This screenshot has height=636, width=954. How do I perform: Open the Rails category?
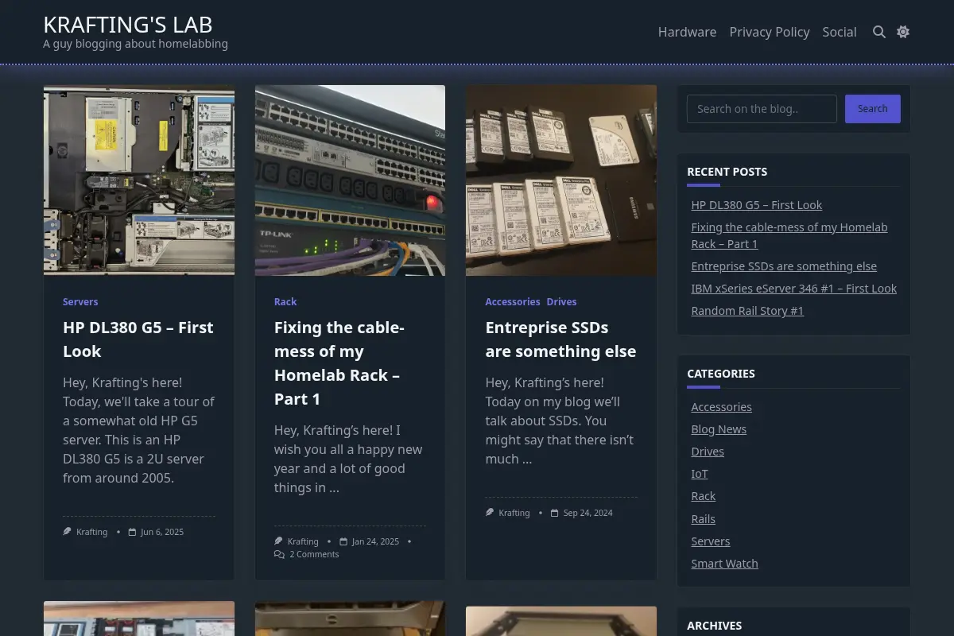(x=703, y=519)
